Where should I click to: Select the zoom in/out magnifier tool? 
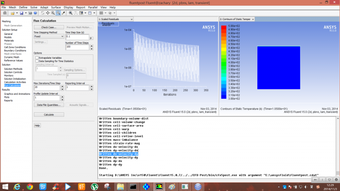coord(52,13)
